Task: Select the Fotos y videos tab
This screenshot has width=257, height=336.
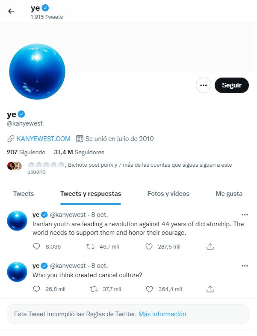Action: click(x=168, y=194)
